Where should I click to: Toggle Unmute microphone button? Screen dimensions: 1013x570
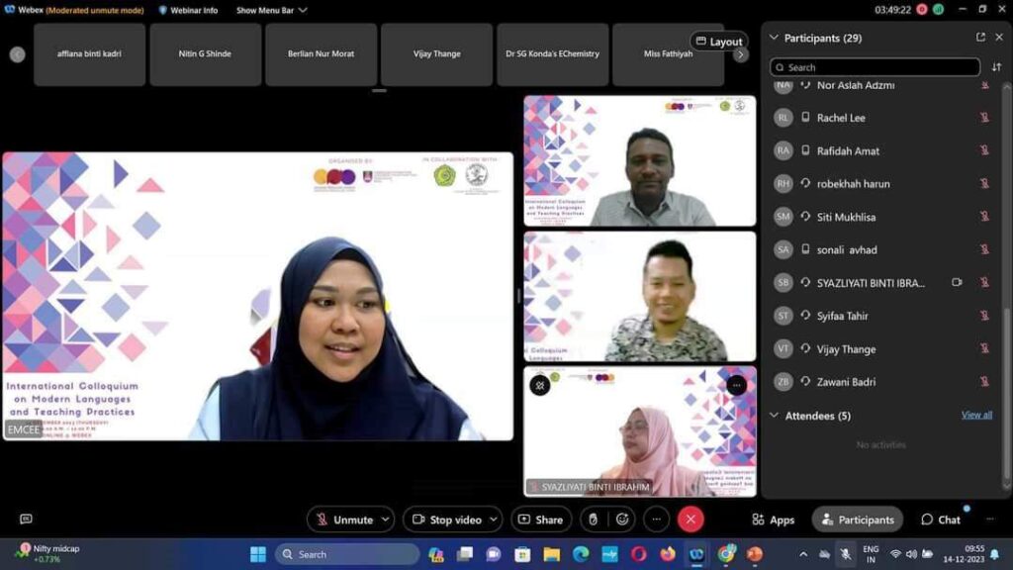pos(342,520)
